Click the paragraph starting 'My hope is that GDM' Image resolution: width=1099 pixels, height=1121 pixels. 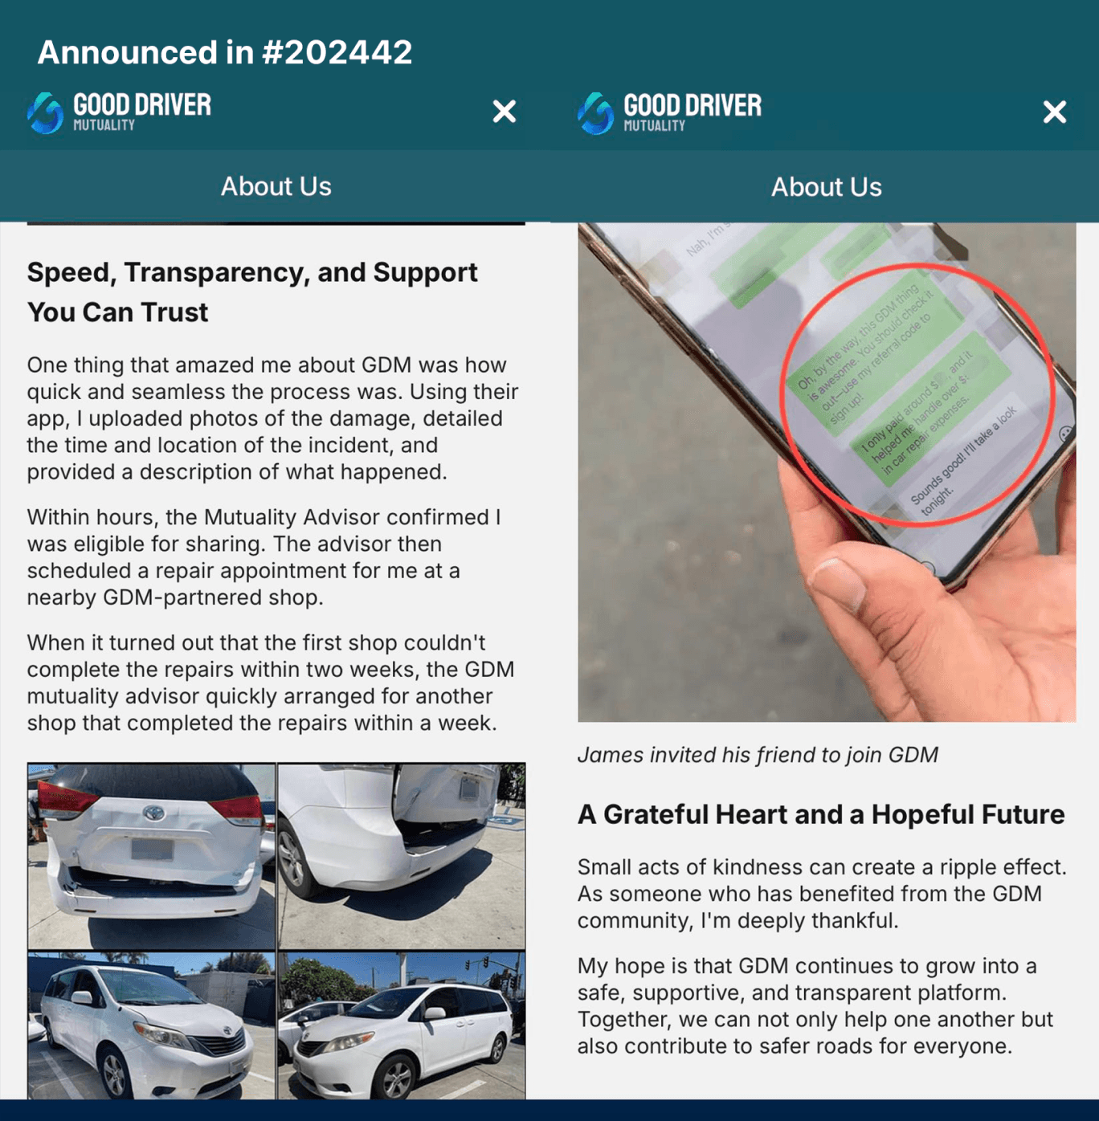pos(815,1006)
